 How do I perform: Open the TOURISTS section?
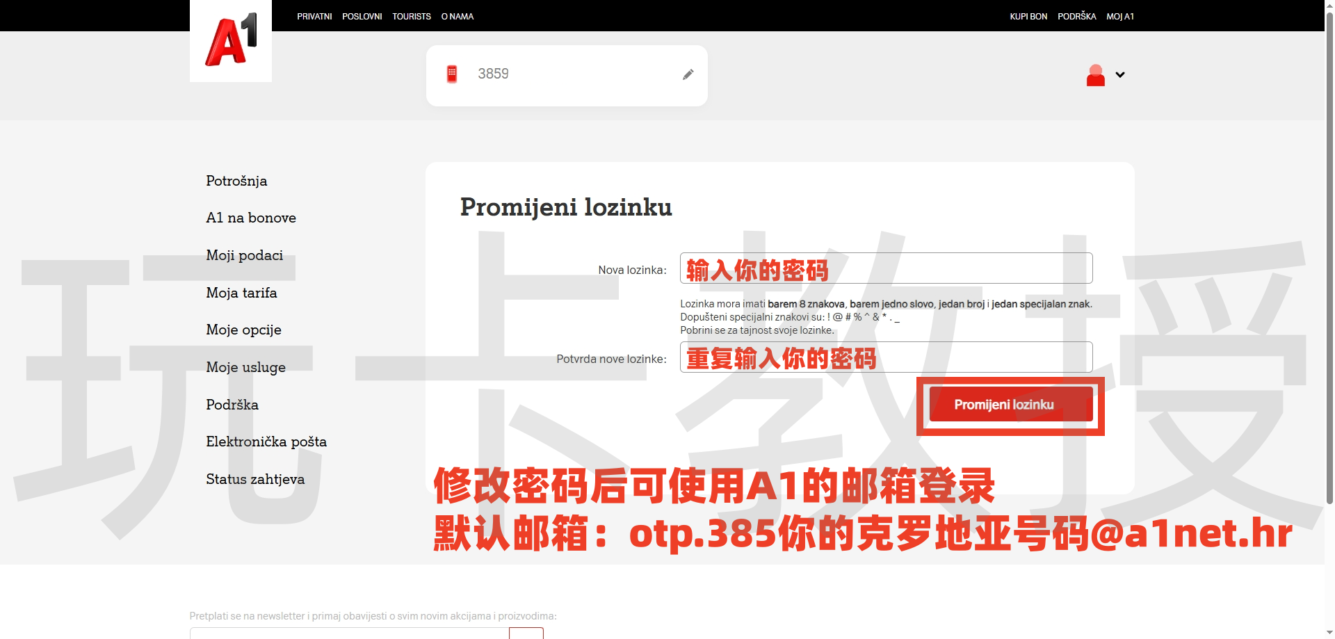[x=411, y=16]
